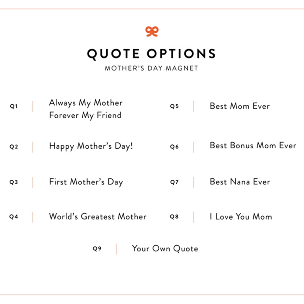The height and width of the screenshot is (304, 304).
Task: Click the MOTHER'S DAY MAGNET subtitle
Action: pyautogui.click(x=151, y=68)
